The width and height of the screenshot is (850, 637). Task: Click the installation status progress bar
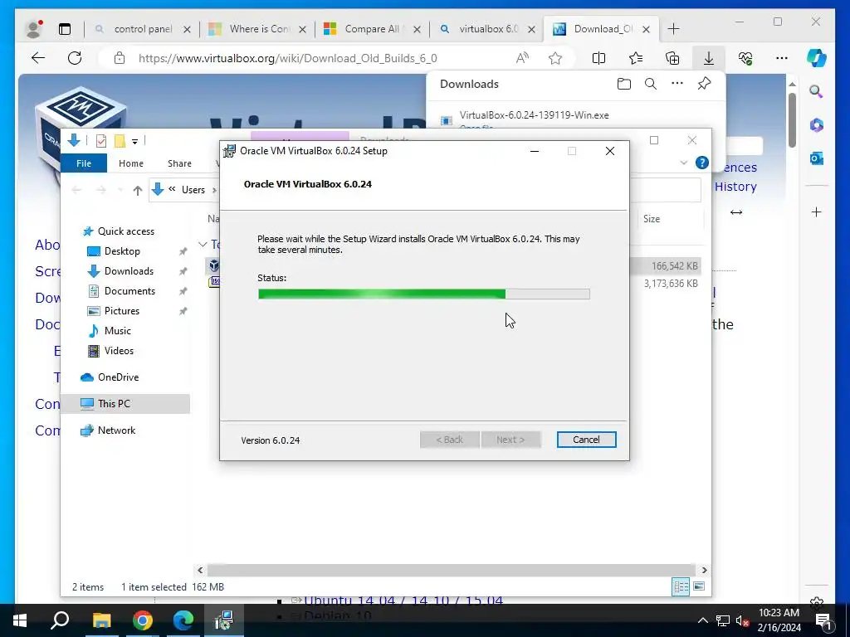click(423, 294)
